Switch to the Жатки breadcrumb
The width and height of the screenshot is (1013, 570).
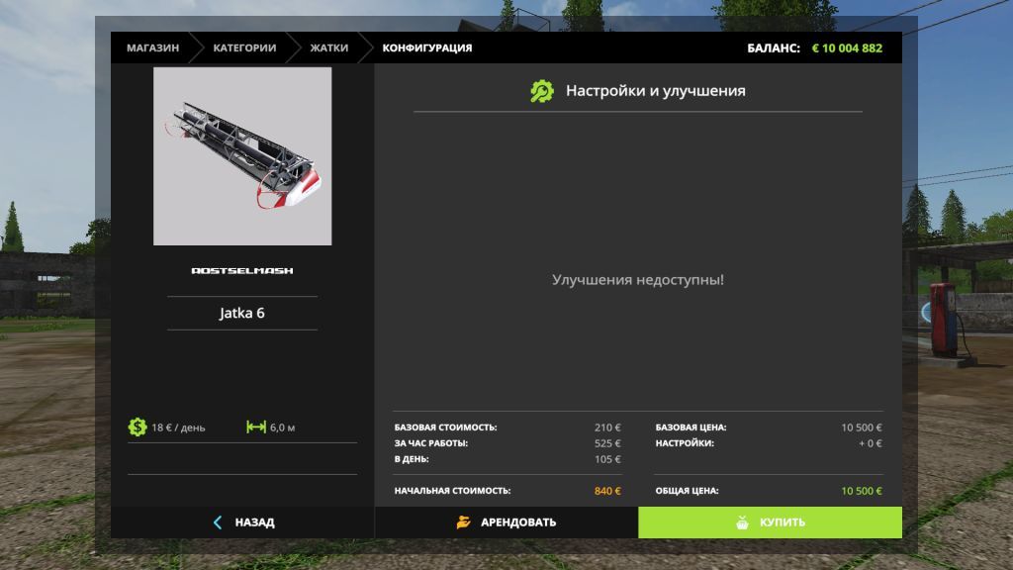(328, 47)
